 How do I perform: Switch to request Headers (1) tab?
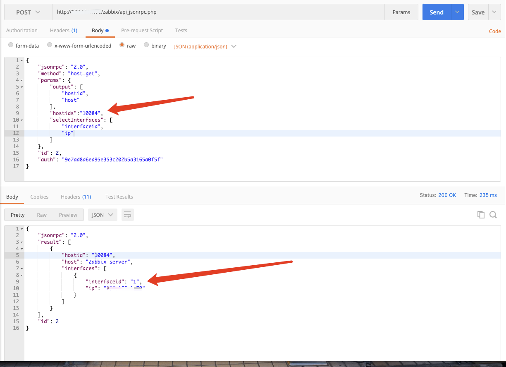point(64,31)
